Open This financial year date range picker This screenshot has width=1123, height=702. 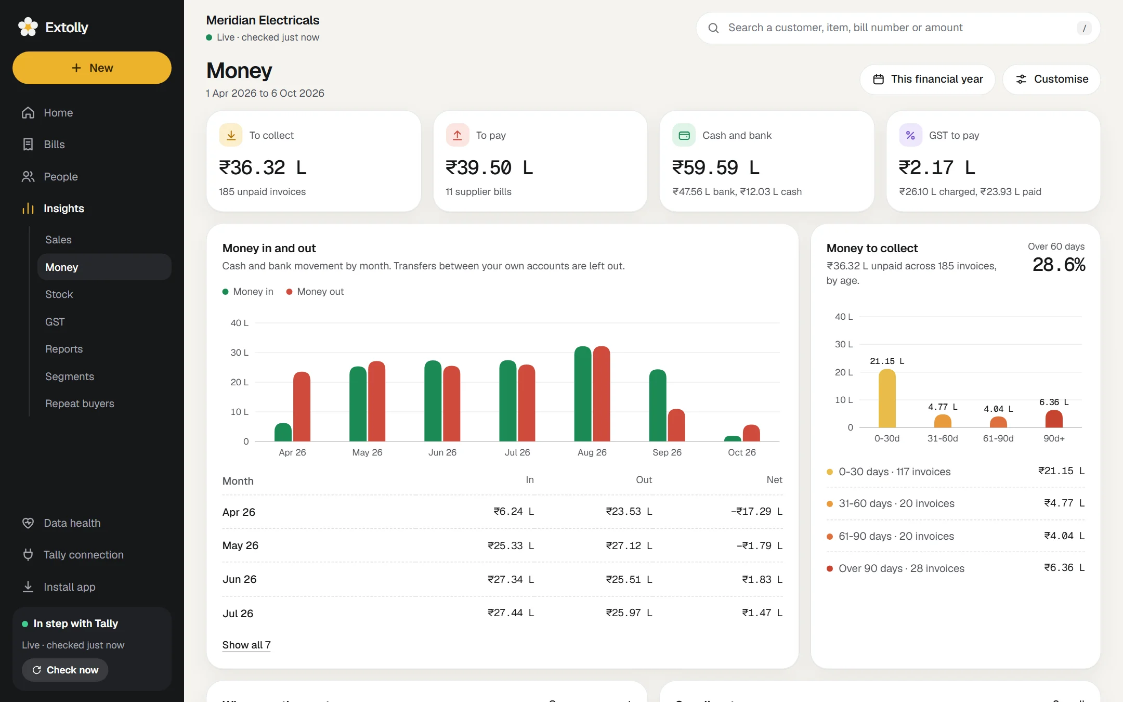(x=928, y=80)
